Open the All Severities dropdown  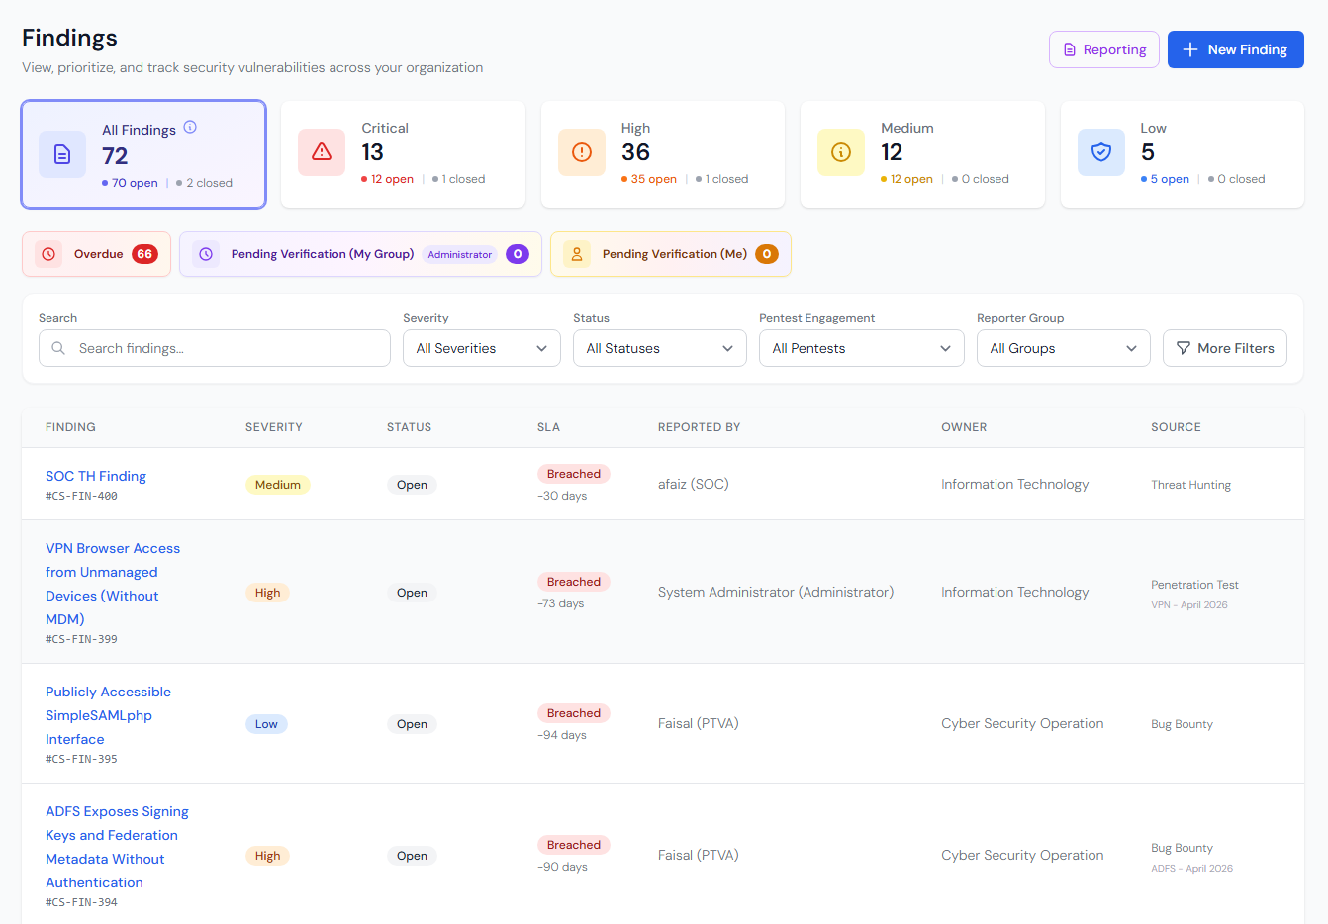pos(482,348)
